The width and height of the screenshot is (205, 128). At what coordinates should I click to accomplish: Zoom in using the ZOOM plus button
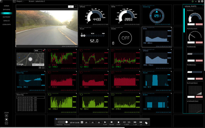6,116
